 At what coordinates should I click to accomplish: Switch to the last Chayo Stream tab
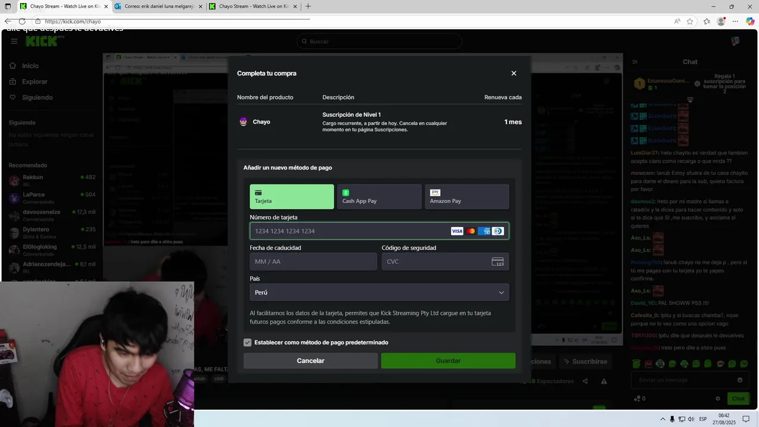tap(254, 7)
